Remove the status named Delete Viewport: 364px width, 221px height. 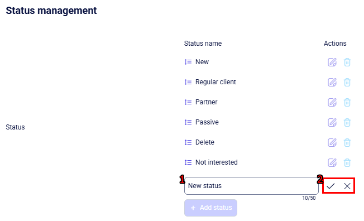coord(347,142)
